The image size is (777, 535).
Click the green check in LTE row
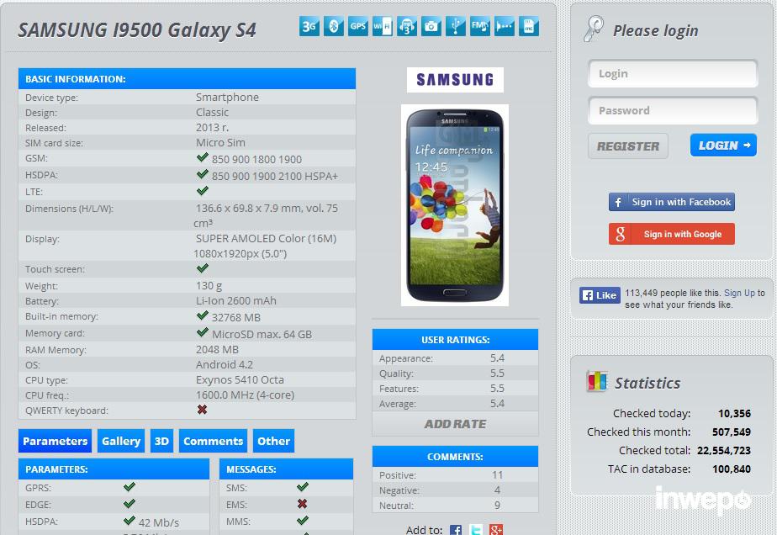coord(202,191)
